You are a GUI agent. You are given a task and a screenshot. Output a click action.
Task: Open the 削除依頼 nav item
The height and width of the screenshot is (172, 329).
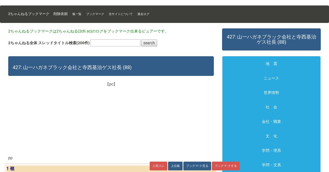(61, 14)
